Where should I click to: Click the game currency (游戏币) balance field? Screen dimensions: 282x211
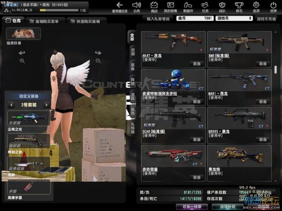click(234, 18)
